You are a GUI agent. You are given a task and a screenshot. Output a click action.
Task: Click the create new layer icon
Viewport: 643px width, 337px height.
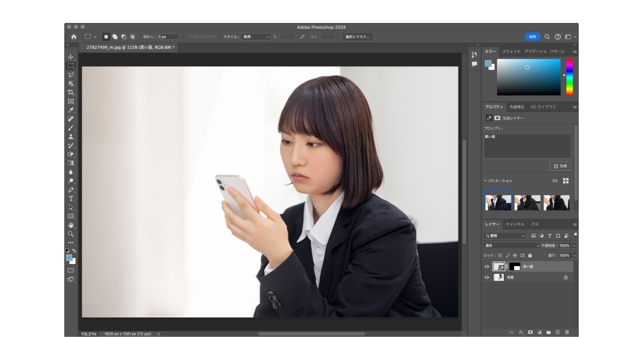pyautogui.click(x=558, y=332)
